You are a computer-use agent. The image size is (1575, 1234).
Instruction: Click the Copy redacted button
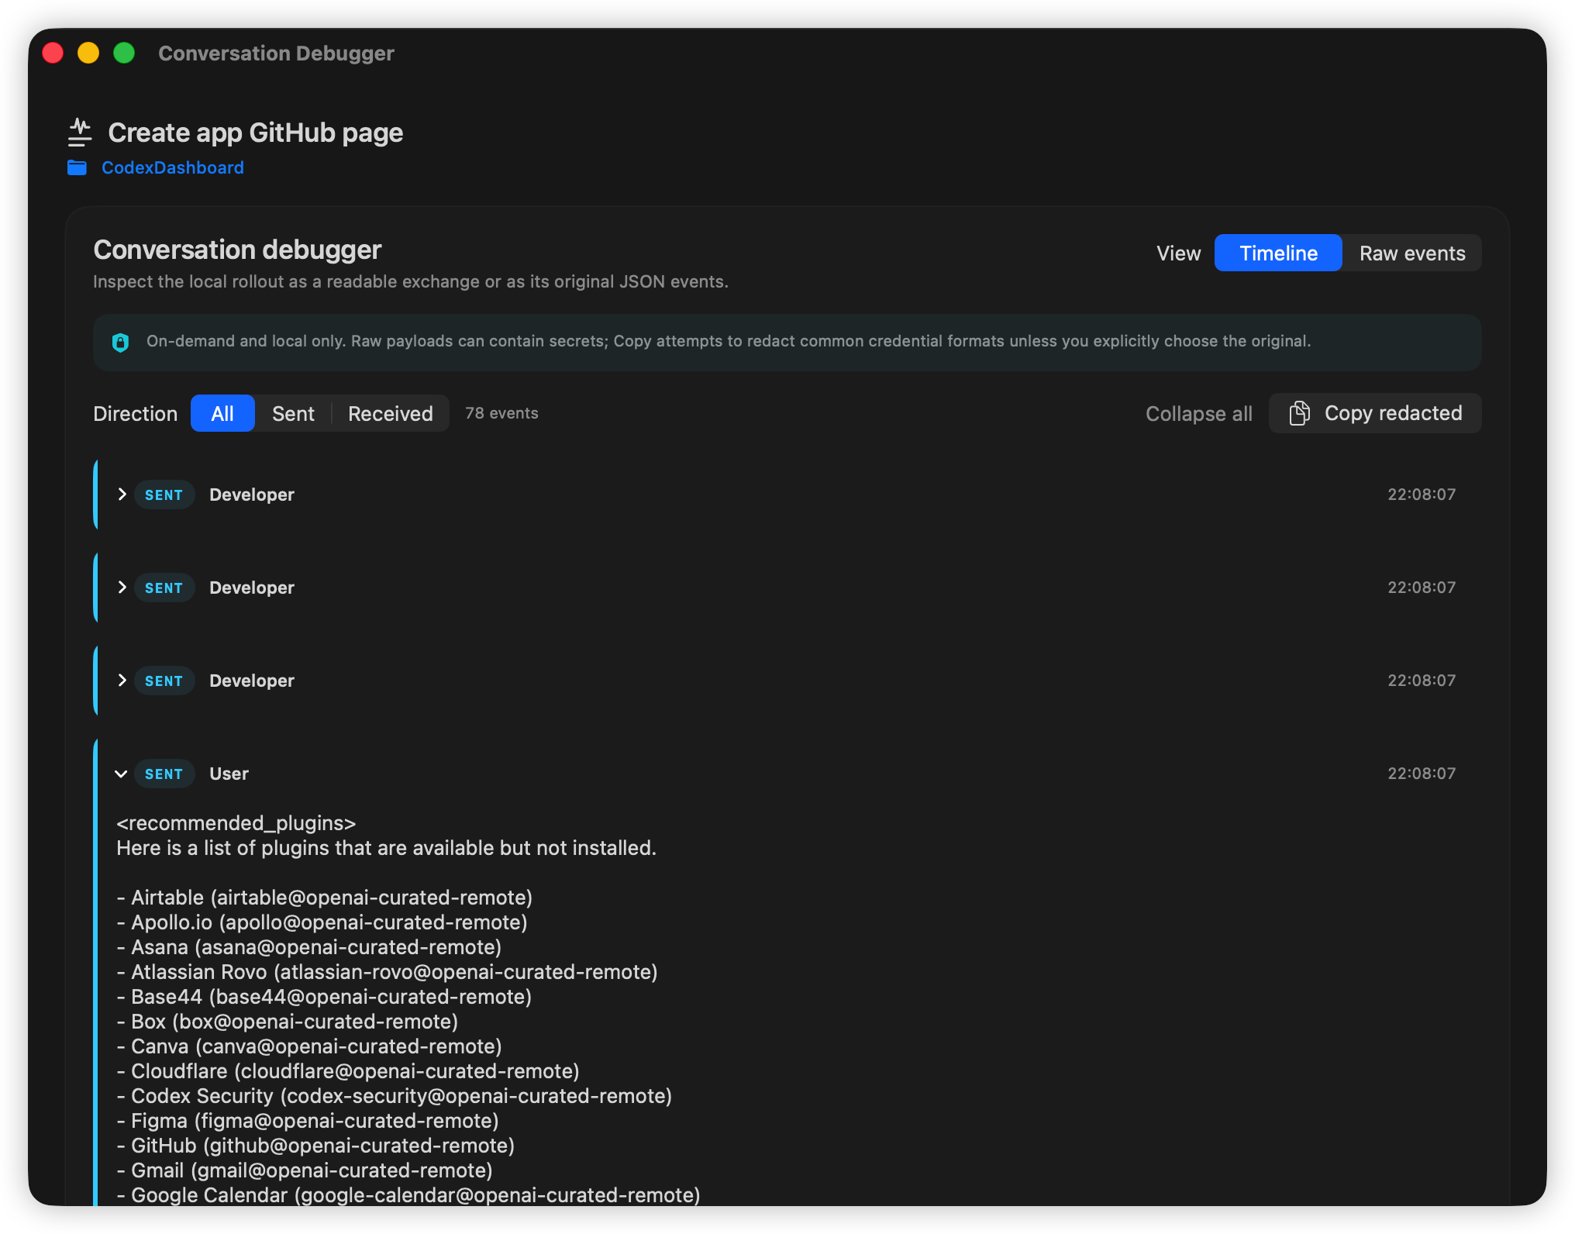[1375, 413]
